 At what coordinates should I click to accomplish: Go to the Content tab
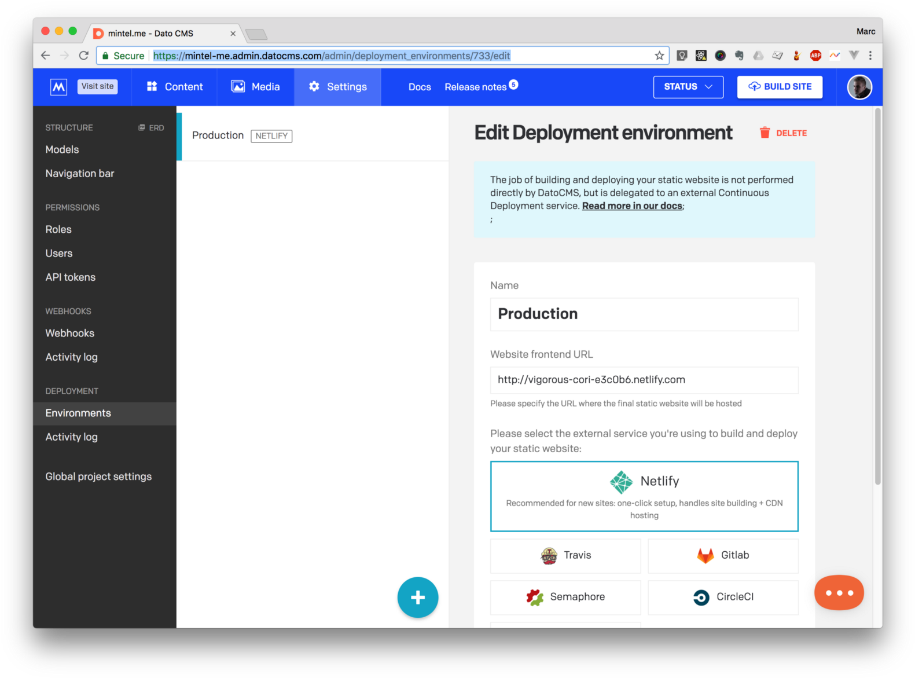[x=174, y=87]
